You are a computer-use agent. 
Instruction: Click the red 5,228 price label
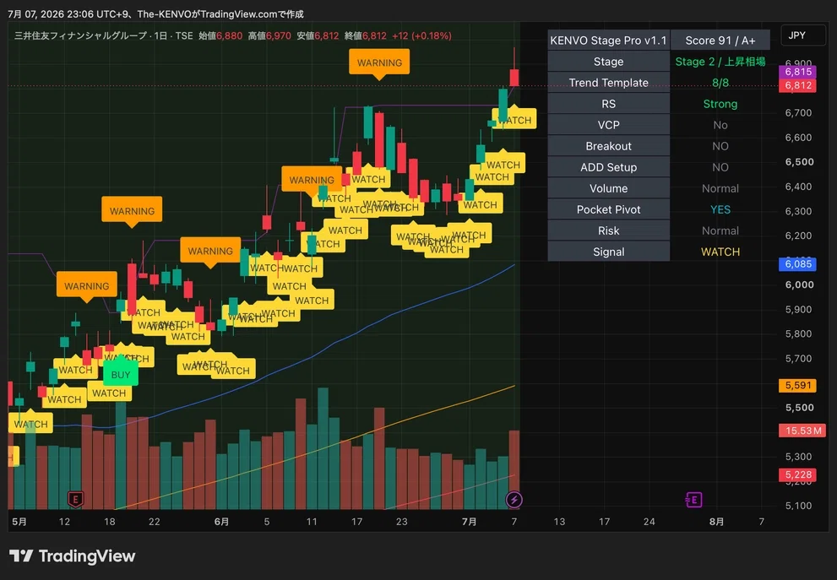[797, 474]
